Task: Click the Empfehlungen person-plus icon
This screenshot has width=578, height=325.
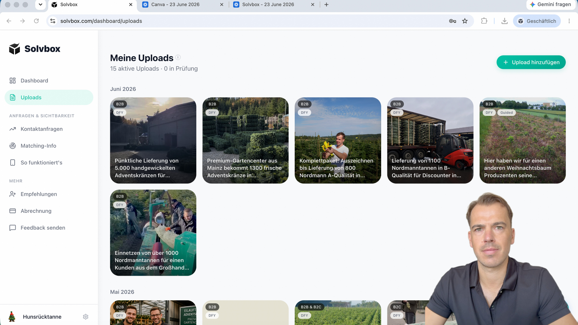Action: tap(13, 194)
